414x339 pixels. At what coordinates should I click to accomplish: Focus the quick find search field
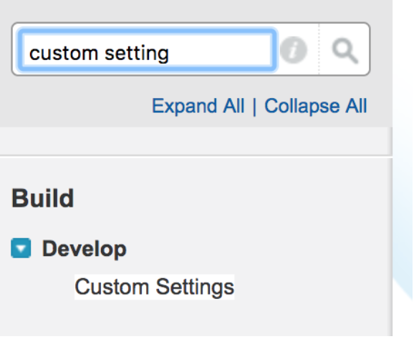coord(147,49)
